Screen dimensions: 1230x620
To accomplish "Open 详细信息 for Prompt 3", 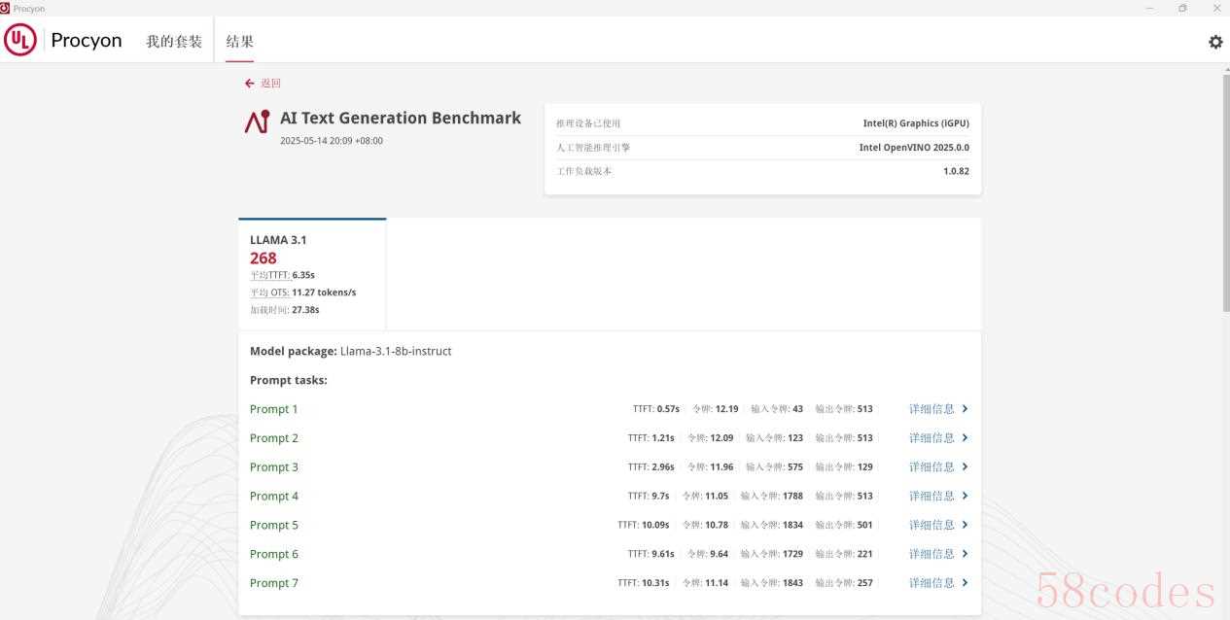I will (x=931, y=467).
